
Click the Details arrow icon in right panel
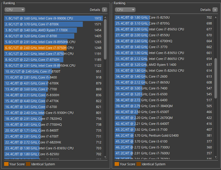point(215,10)
